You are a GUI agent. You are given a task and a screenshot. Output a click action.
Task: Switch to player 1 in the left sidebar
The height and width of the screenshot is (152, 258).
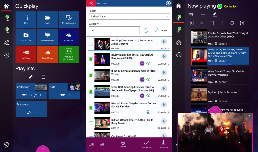tap(6, 18)
